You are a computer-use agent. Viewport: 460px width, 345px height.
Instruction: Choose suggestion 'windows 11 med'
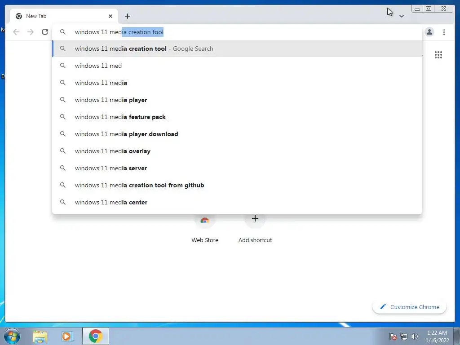click(x=237, y=66)
